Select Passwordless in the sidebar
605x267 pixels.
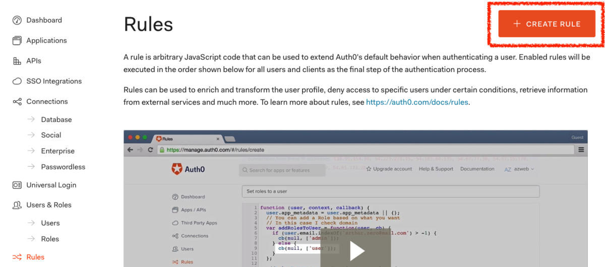pyautogui.click(x=63, y=167)
